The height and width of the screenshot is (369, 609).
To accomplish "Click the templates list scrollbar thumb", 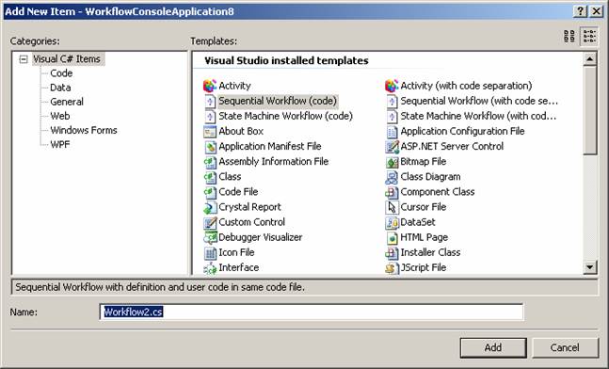I will coord(589,111).
